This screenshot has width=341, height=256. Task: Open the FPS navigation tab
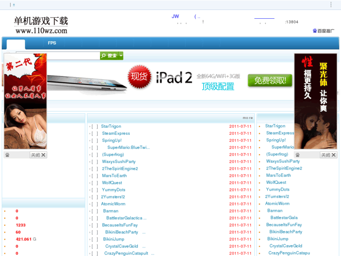[x=52, y=43]
